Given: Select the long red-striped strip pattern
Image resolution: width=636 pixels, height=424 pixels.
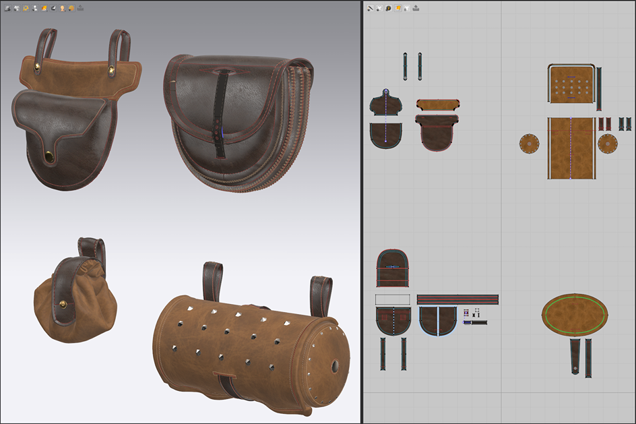Looking at the screenshot, I should click(457, 299).
